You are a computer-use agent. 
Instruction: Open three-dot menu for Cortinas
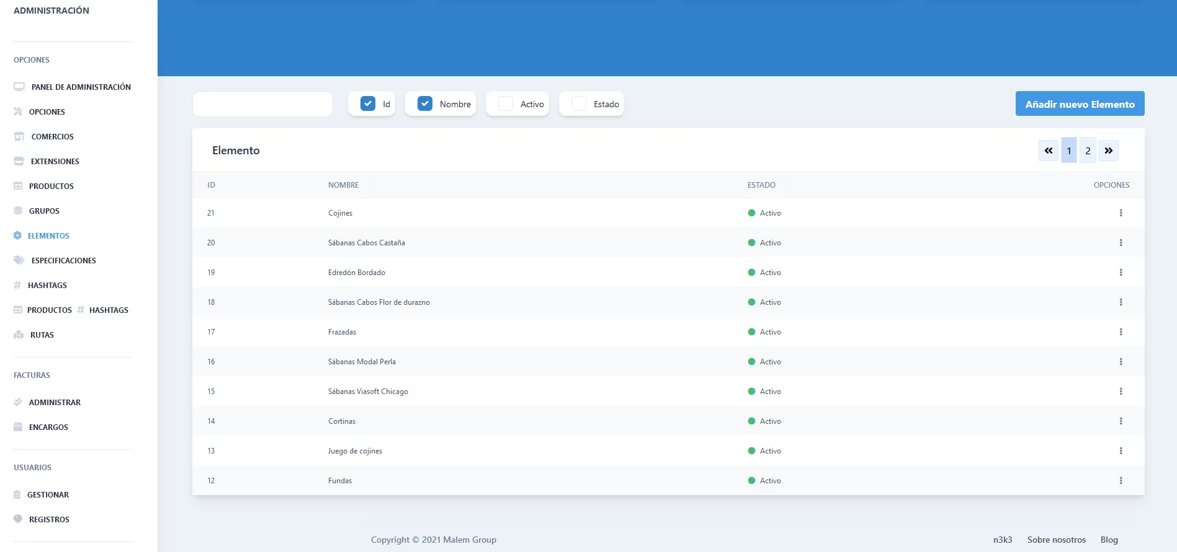1121,421
